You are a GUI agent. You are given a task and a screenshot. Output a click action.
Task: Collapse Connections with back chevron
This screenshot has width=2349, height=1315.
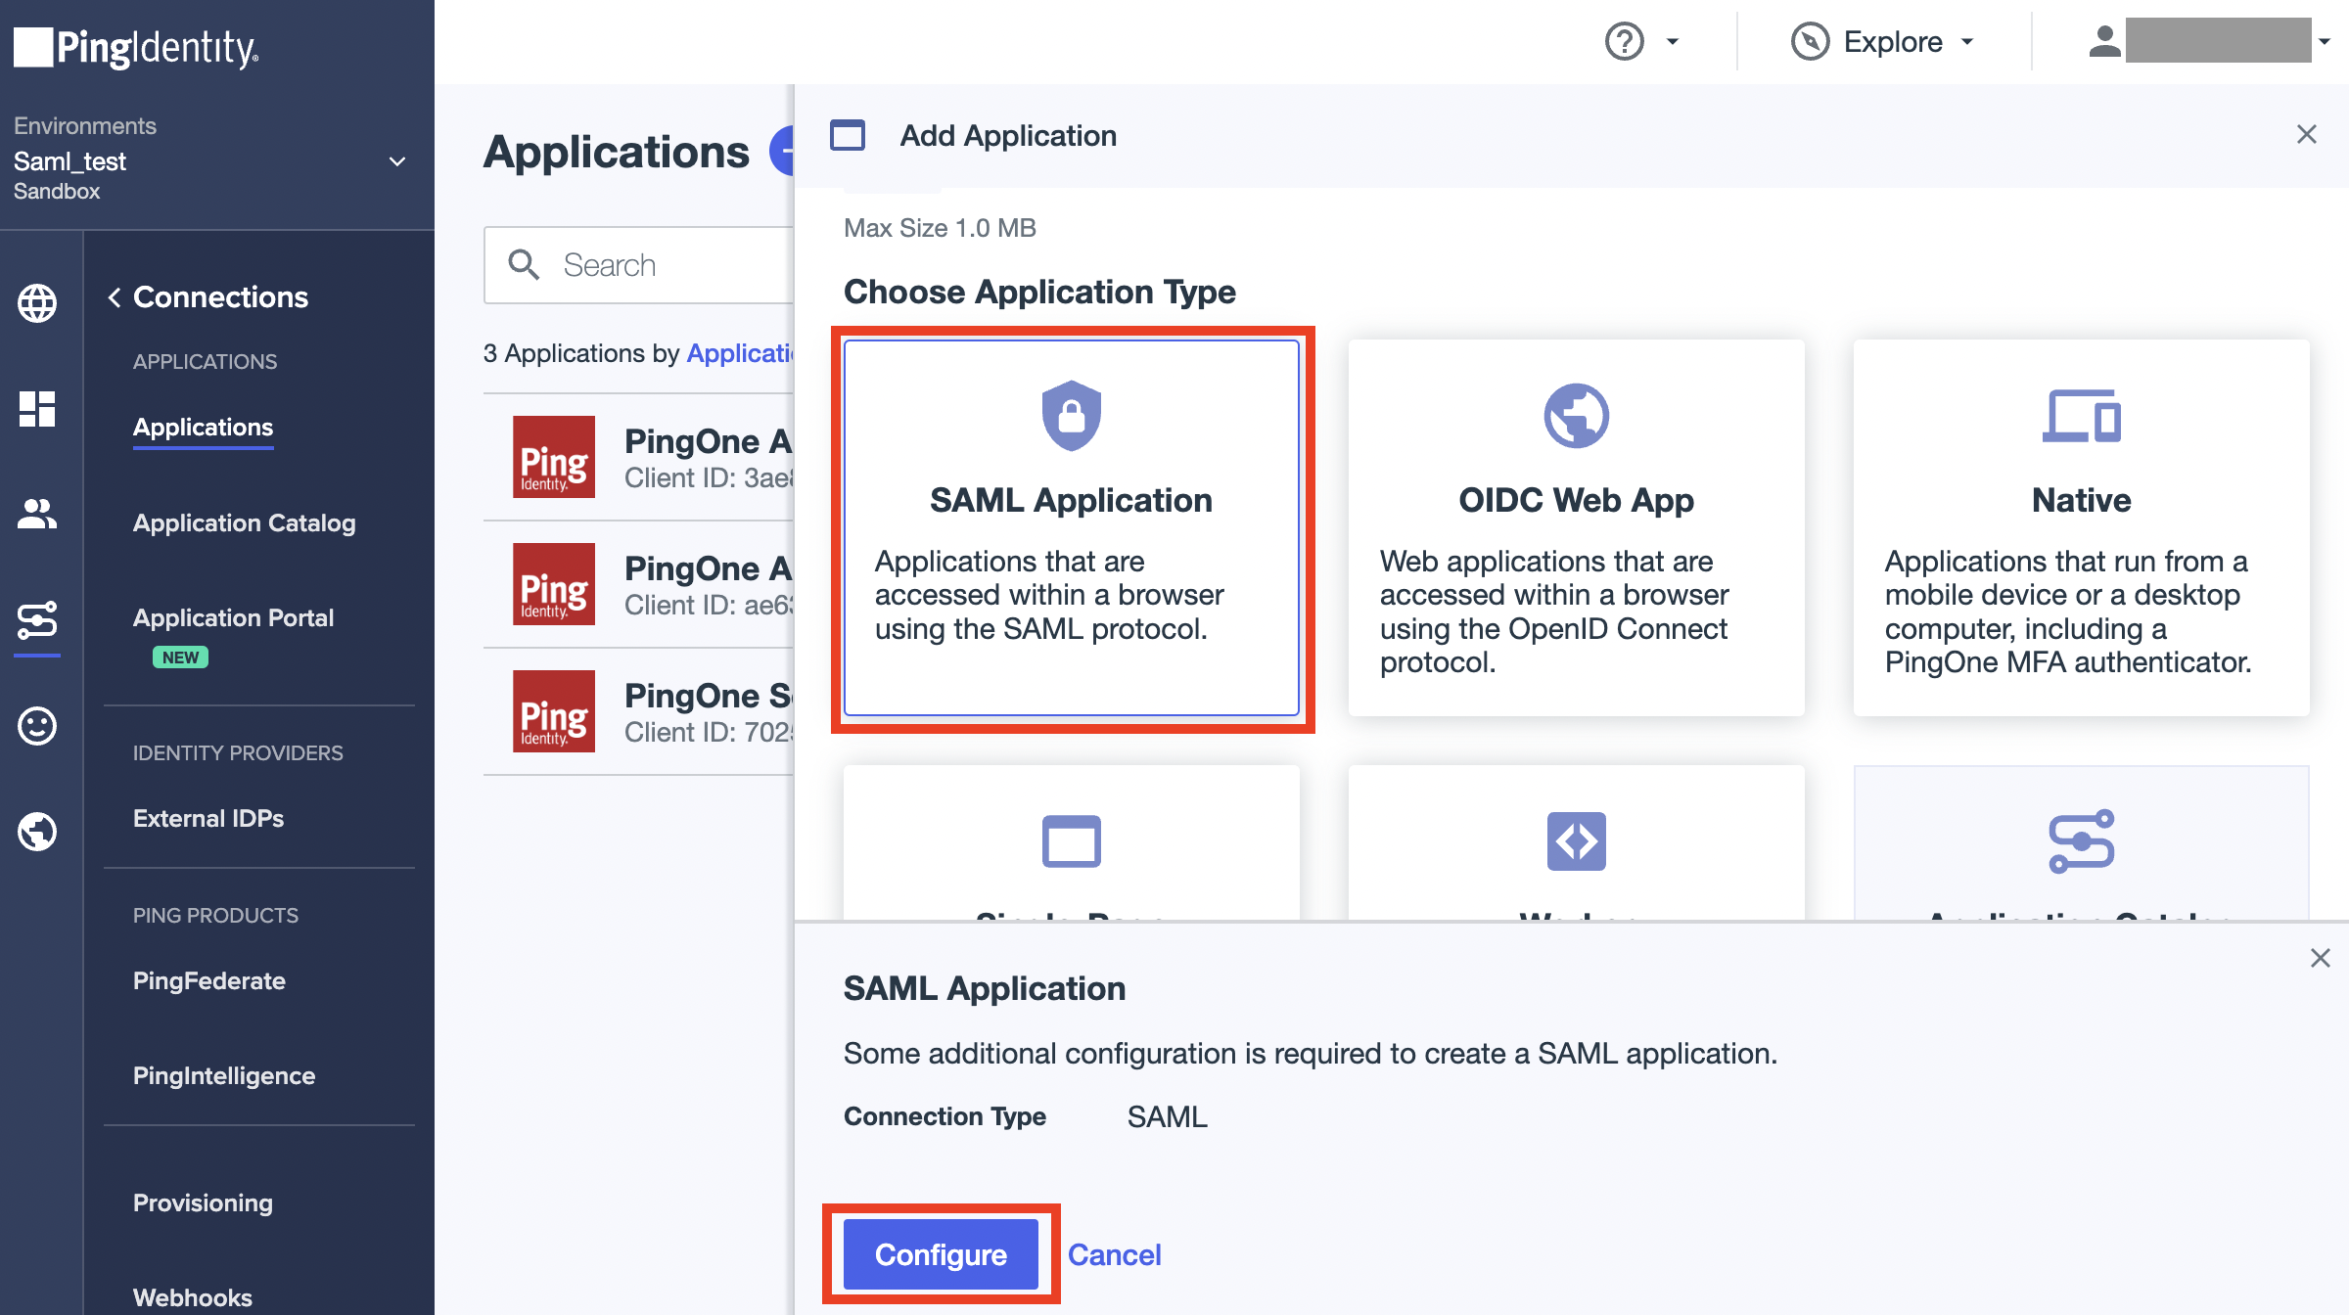(115, 296)
